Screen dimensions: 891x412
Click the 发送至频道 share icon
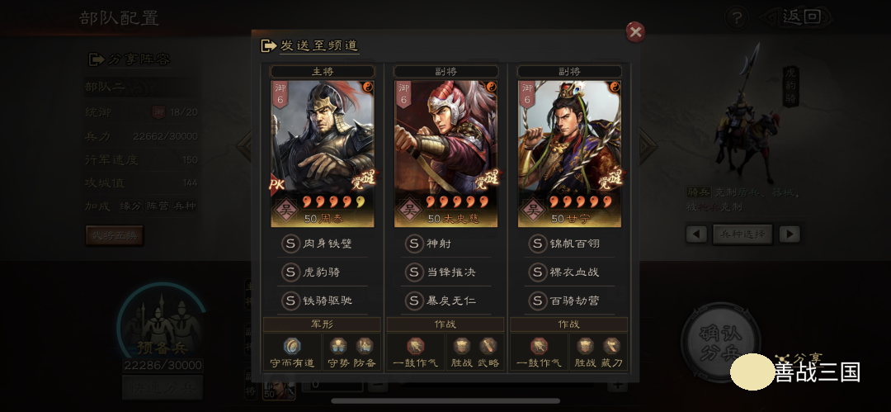pyautogui.click(x=268, y=45)
